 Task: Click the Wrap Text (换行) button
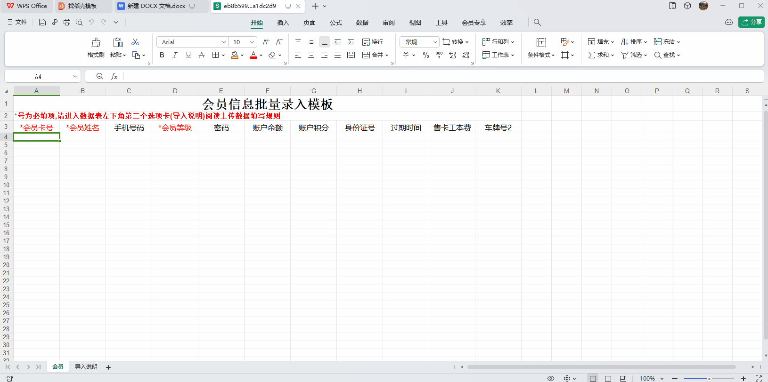tap(373, 42)
